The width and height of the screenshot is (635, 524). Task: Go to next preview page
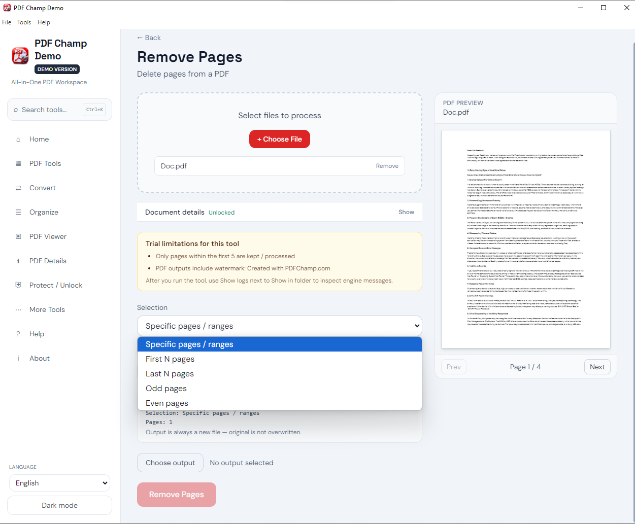[x=597, y=367]
